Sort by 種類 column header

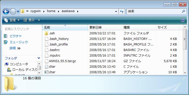coord(139,27)
